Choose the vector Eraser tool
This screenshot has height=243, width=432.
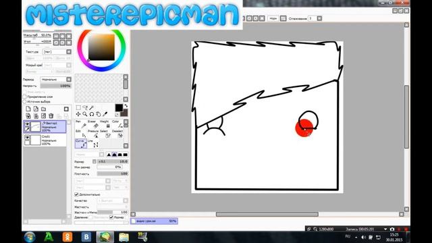click(93, 124)
